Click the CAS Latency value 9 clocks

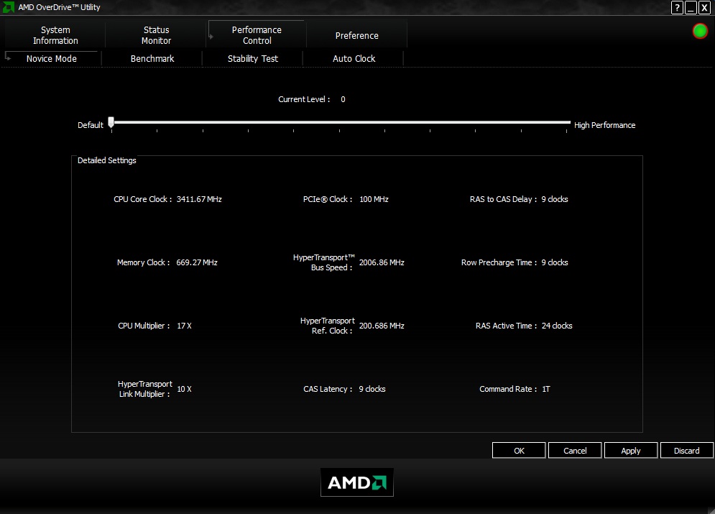[x=372, y=389]
